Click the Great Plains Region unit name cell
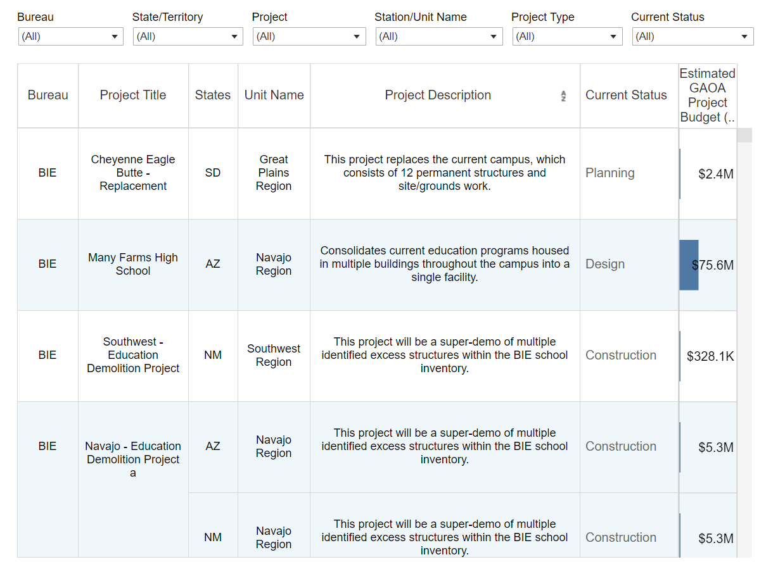This screenshot has width=766, height=569. point(274,172)
